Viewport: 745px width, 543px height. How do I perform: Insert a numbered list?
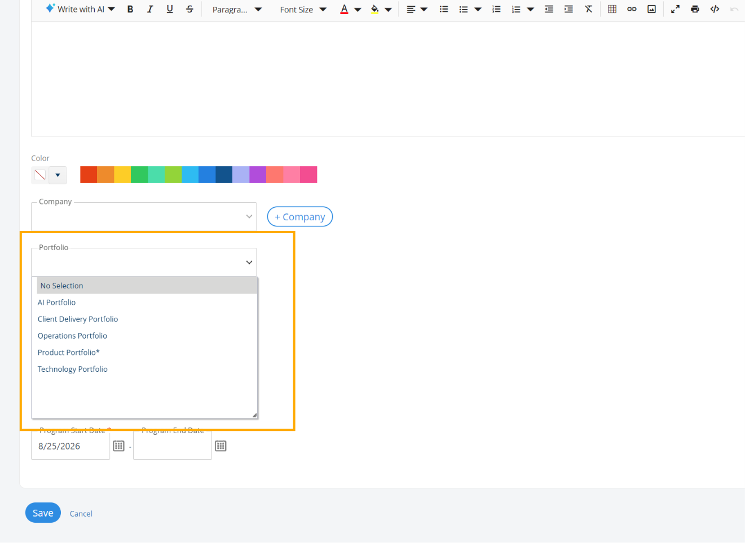[x=496, y=9]
